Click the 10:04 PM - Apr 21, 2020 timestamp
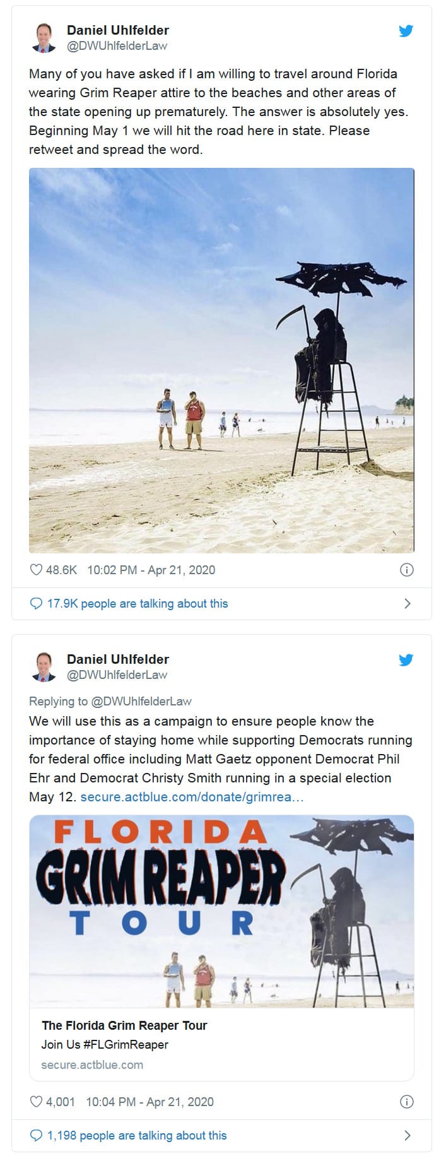 point(150,1102)
